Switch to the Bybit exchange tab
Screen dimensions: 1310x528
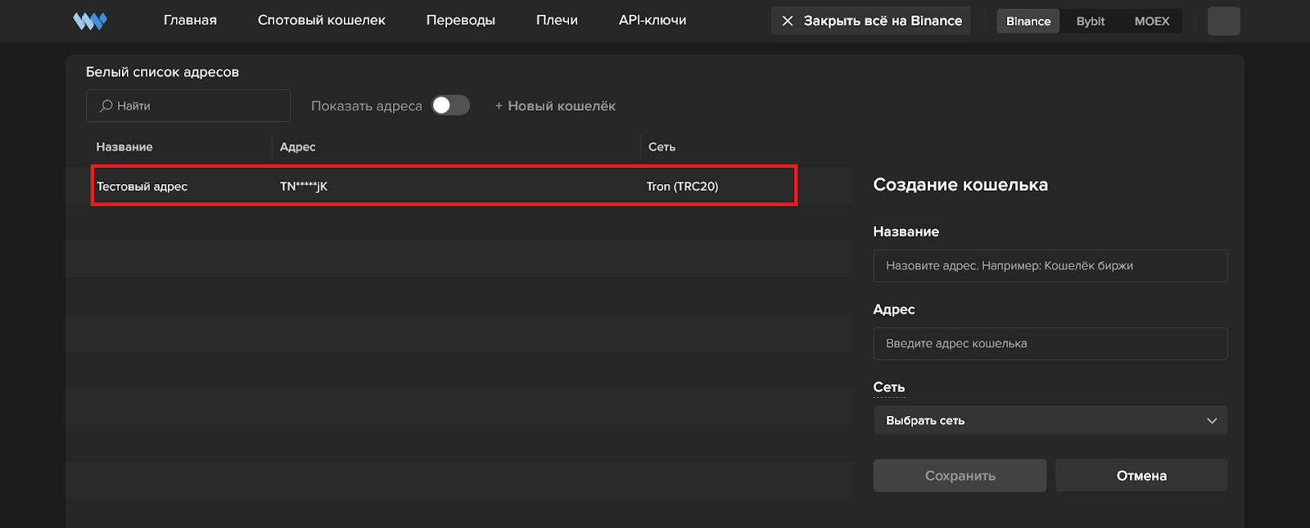coord(1090,21)
